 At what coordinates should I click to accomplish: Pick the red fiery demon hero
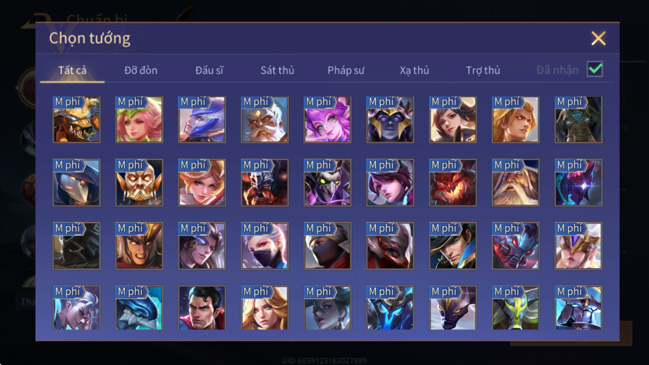click(x=453, y=182)
